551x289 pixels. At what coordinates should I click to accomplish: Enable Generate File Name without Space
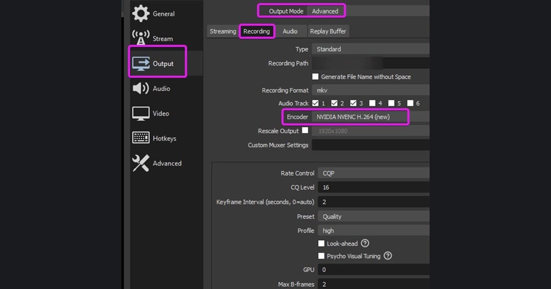click(315, 77)
